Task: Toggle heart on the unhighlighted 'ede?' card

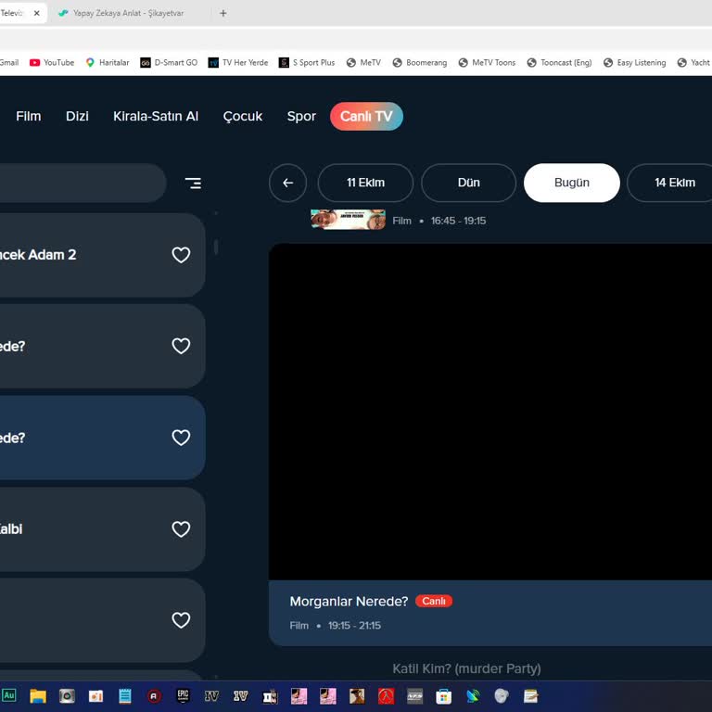Action: [181, 346]
